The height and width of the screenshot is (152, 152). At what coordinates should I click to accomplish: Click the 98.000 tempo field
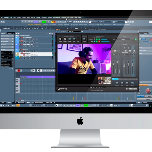point(116,105)
